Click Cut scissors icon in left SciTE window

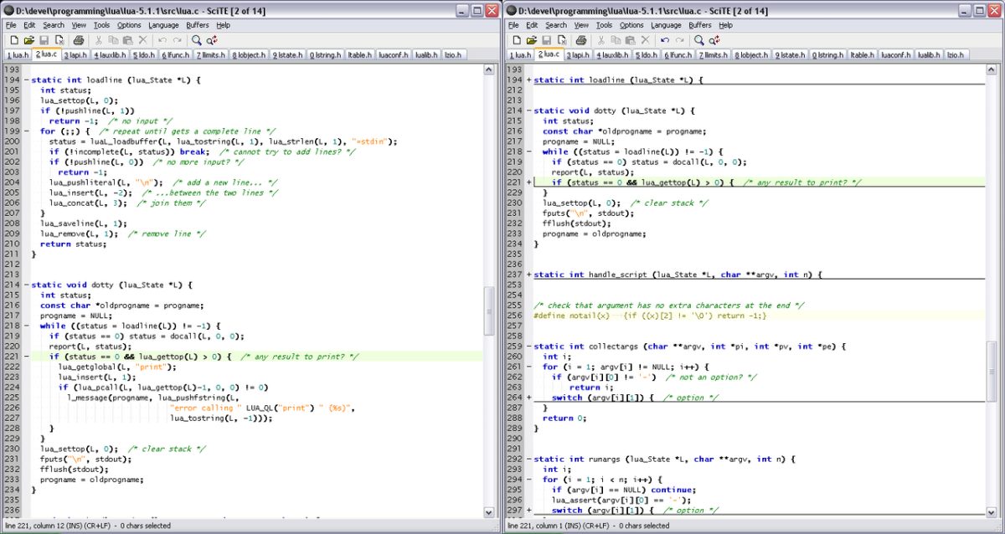tap(98, 40)
